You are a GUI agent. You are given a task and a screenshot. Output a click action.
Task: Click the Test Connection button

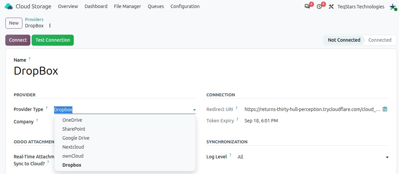pyautogui.click(x=53, y=40)
